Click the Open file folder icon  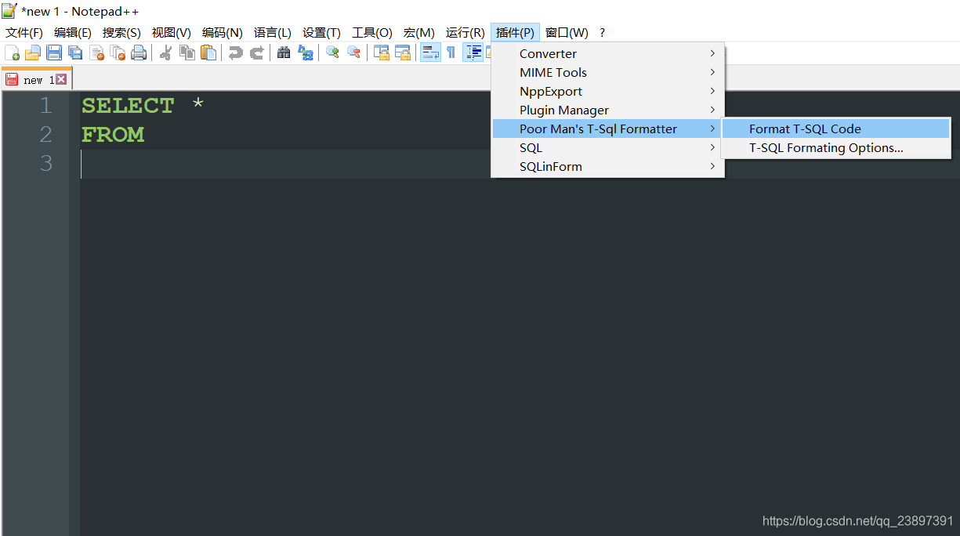(x=33, y=53)
